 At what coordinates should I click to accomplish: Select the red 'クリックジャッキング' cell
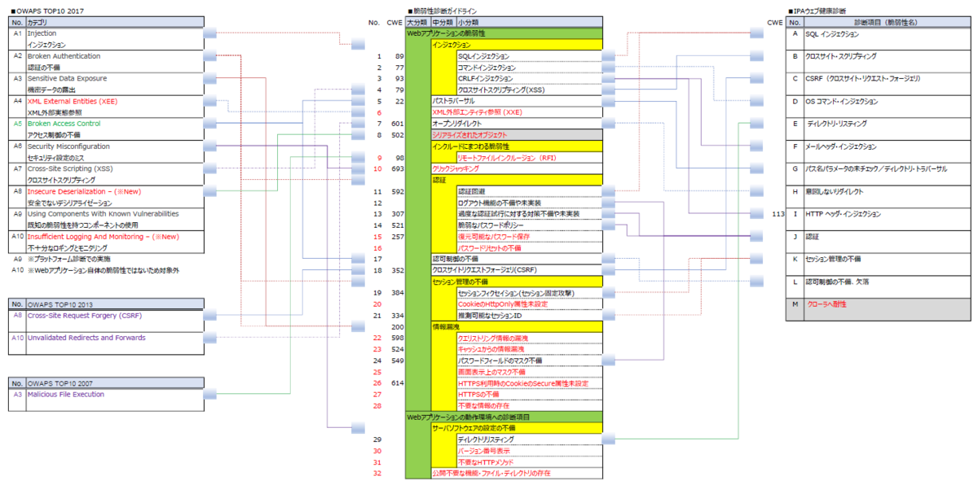(x=516, y=168)
